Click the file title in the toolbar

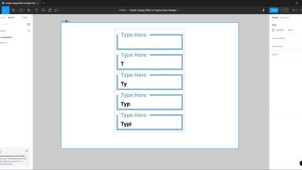coord(153,10)
